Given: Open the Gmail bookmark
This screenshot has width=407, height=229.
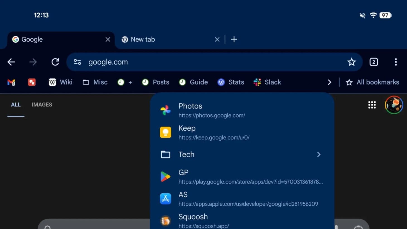Looking at the screenshot, I should tap(11, 82).
